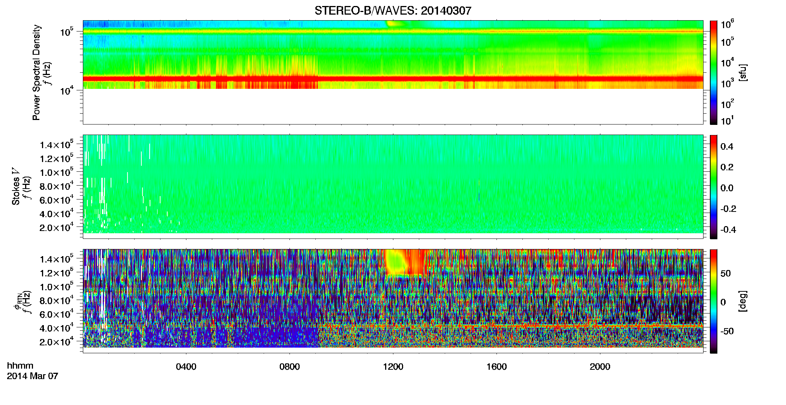
Task: Click the Power Spectral Density axis title
Action: (x=36, y=72)
